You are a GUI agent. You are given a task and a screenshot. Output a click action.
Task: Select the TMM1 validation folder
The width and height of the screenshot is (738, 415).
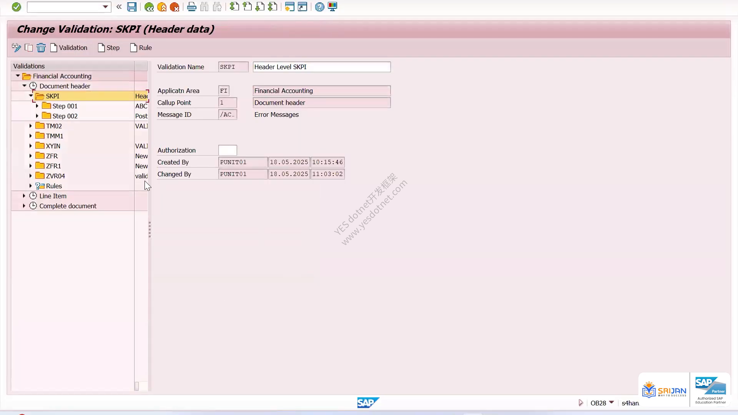coord(55,136)
